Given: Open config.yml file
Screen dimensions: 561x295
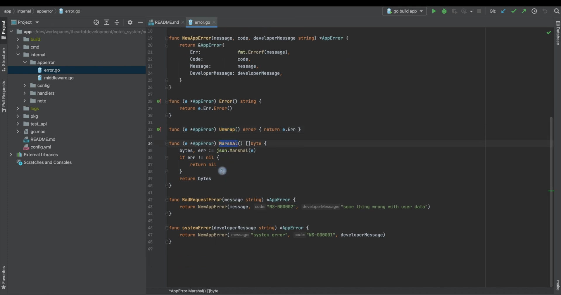Looking at the screenshot, I should click(x=41, y=147).
